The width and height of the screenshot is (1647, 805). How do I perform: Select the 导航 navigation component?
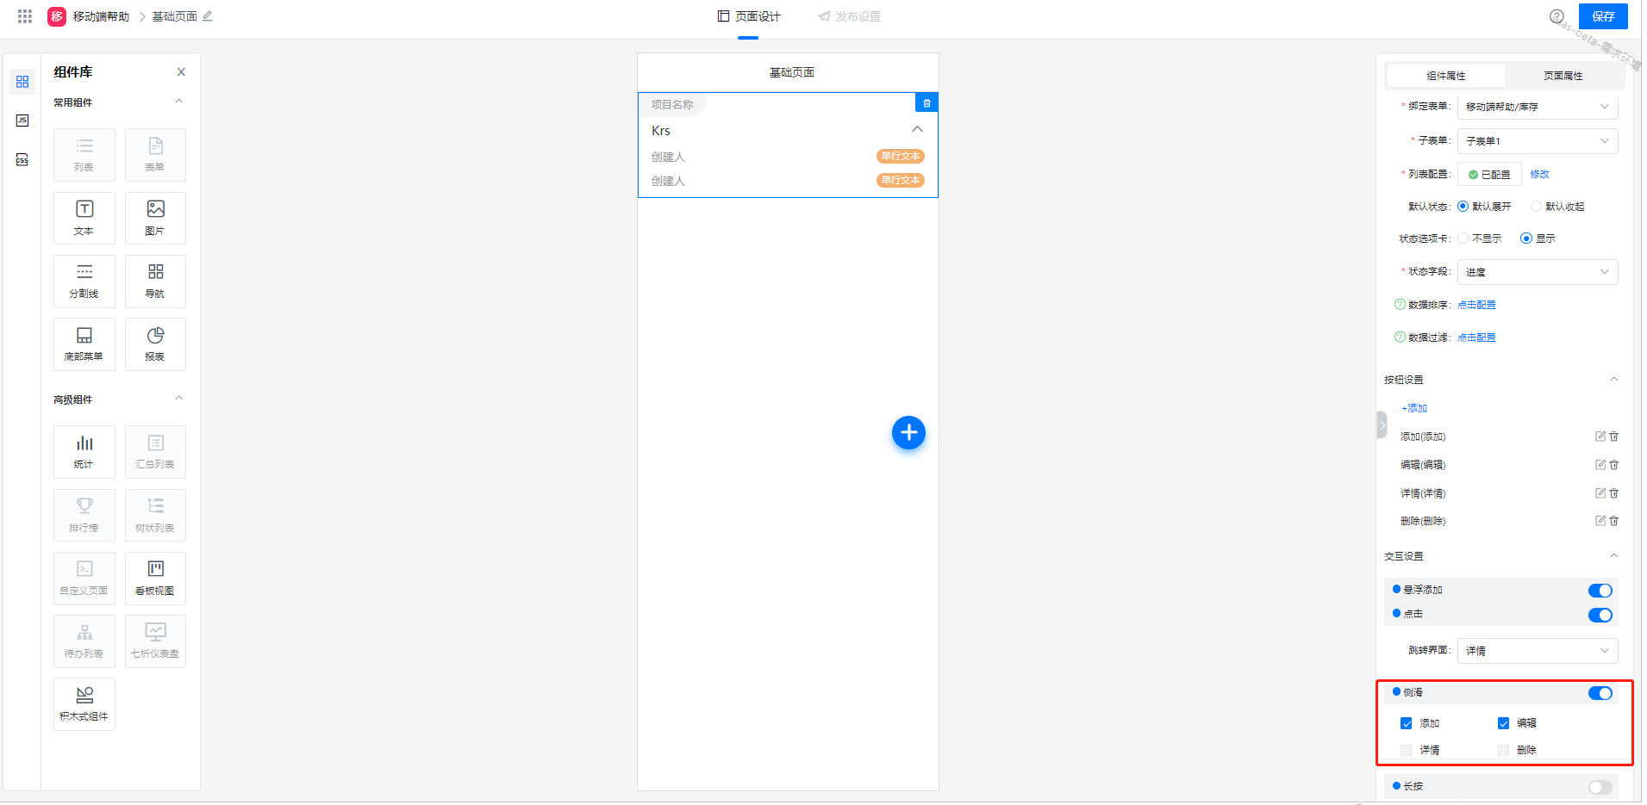(x=155, y=282)
